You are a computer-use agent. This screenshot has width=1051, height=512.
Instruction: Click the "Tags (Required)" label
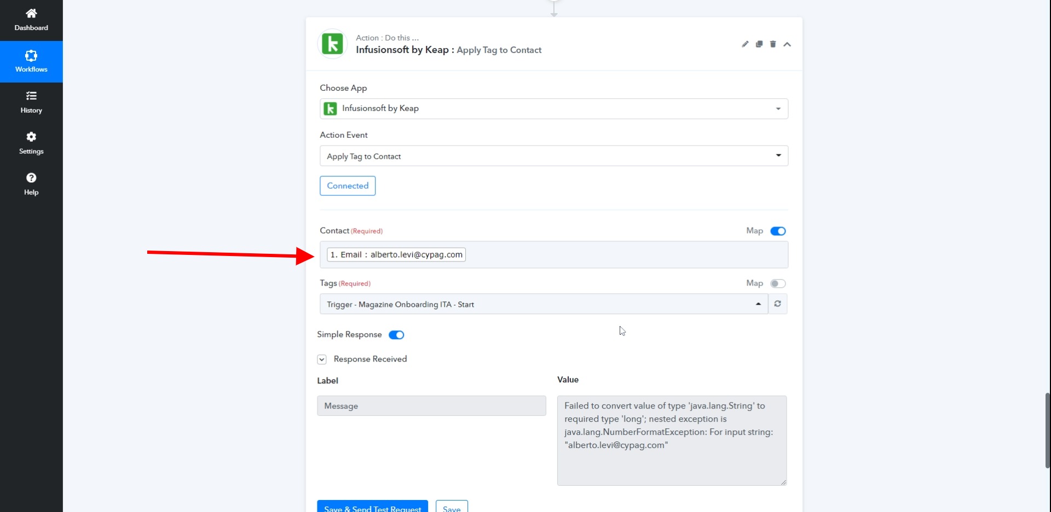tap(345, 283)
